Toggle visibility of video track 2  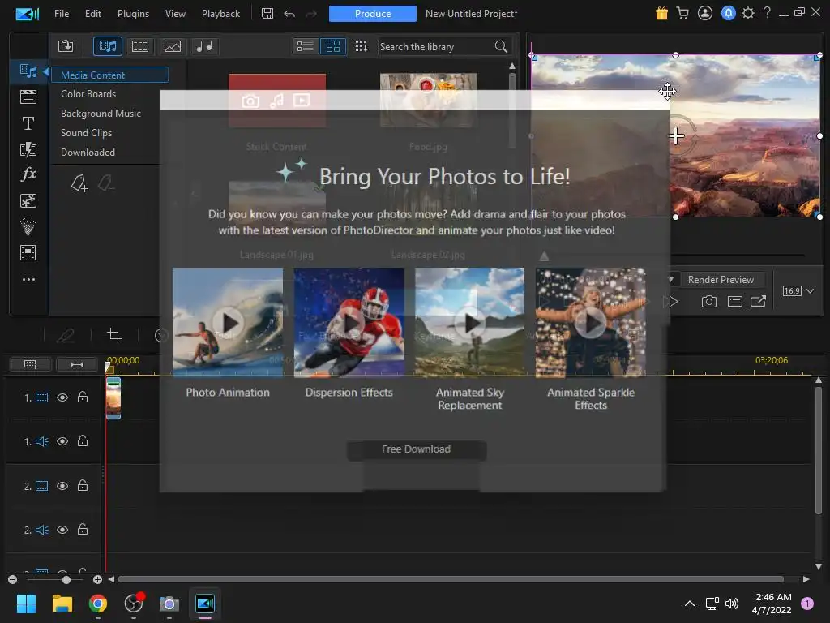click(x=62, y=486)
